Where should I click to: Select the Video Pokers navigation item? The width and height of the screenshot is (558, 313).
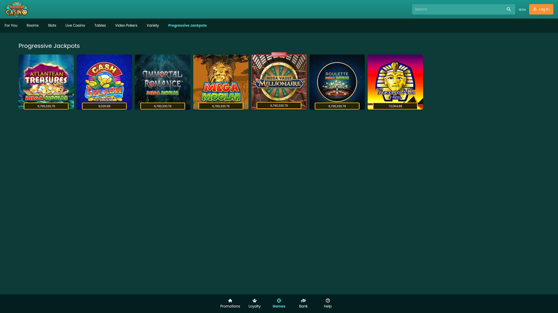[126, 26]
